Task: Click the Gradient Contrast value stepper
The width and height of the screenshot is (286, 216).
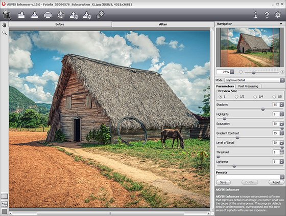Action: pyautogui.click(x=282, y=133)
